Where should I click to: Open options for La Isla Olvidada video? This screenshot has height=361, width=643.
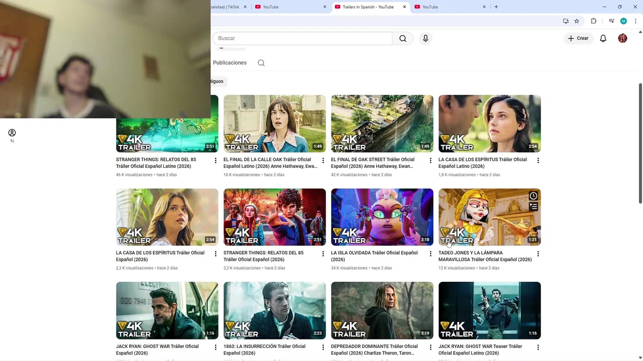tap(431, 254)
